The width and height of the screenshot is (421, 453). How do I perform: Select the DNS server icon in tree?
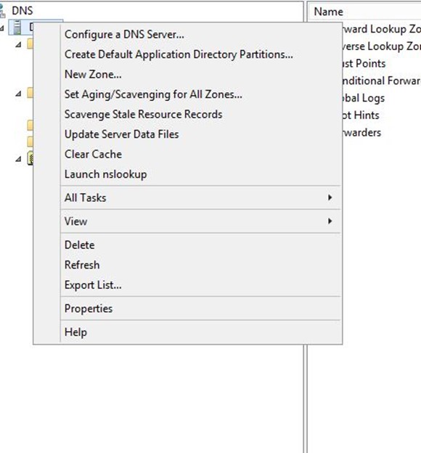(17, 28)
